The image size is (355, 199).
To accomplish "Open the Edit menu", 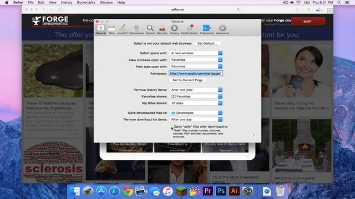I will pos(41,2).
